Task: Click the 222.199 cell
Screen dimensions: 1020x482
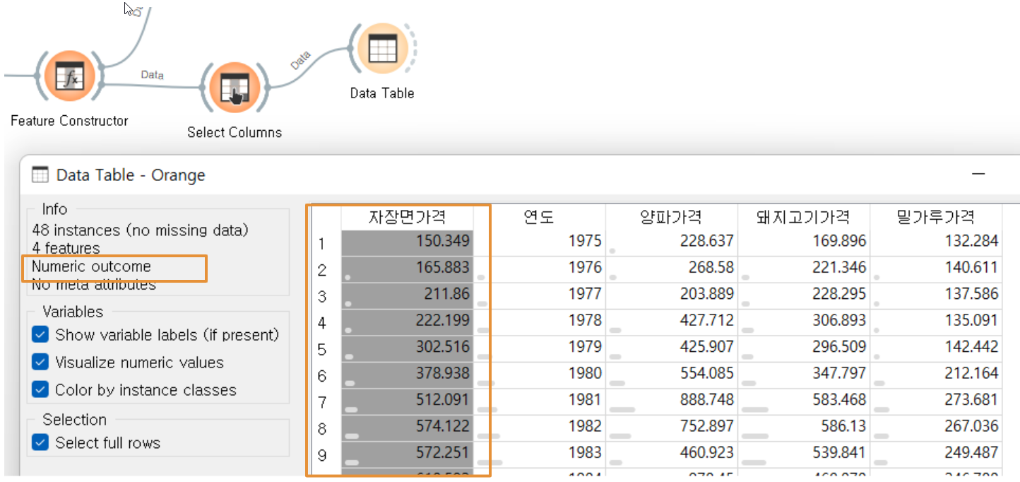Action: (x=407, y=321)
